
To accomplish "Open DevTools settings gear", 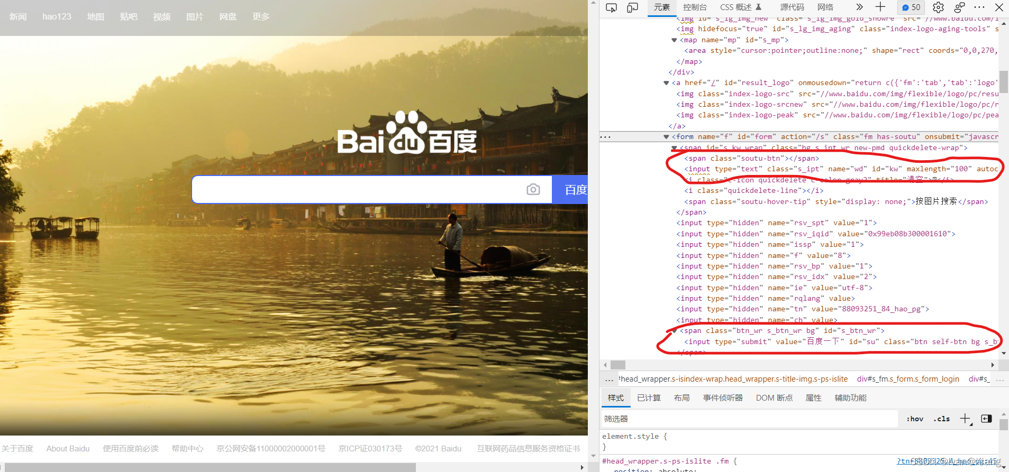I will click(x=938, y=7).
